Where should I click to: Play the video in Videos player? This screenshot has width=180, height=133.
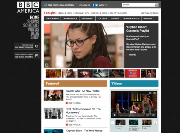click(115, 115)
